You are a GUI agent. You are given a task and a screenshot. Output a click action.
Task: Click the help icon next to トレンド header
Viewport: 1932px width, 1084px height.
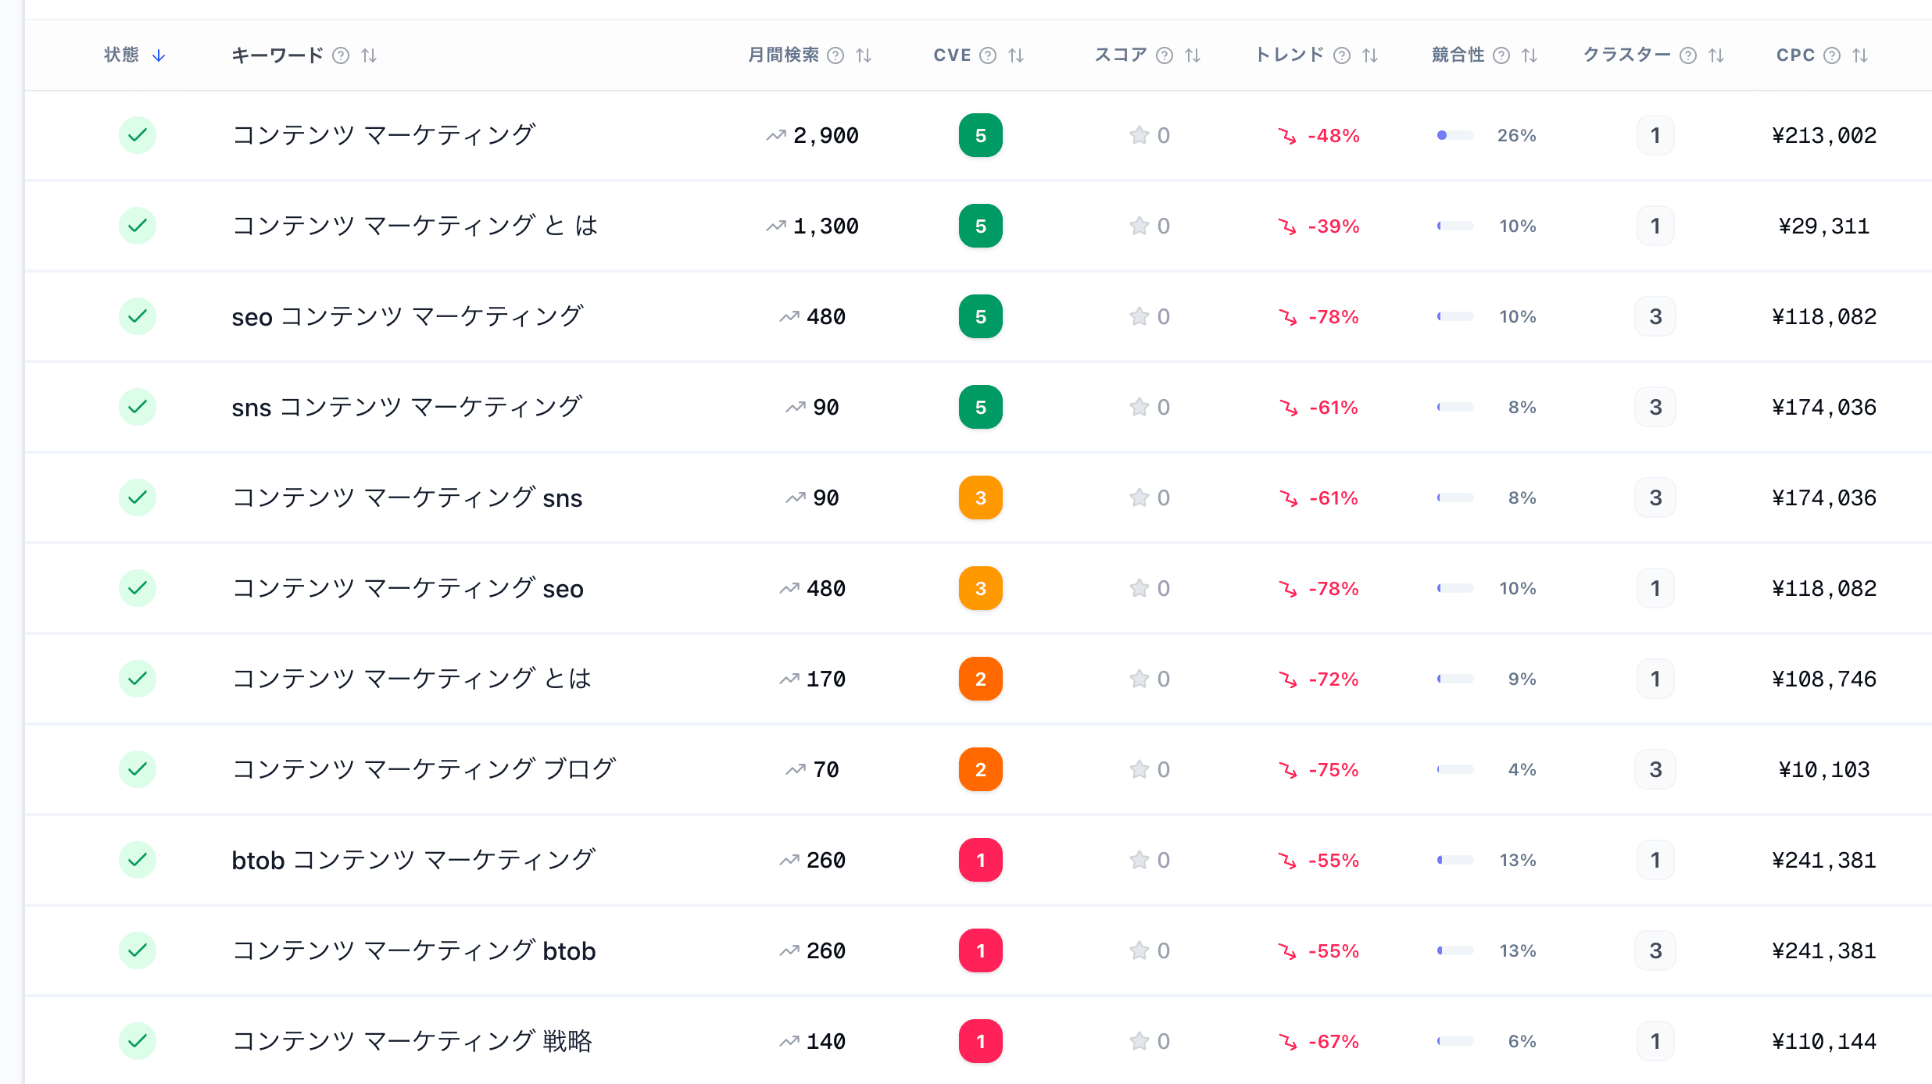(1342, 55)
